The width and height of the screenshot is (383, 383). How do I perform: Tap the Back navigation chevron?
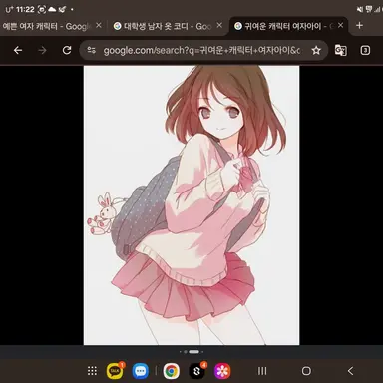[x=350, y=371]
